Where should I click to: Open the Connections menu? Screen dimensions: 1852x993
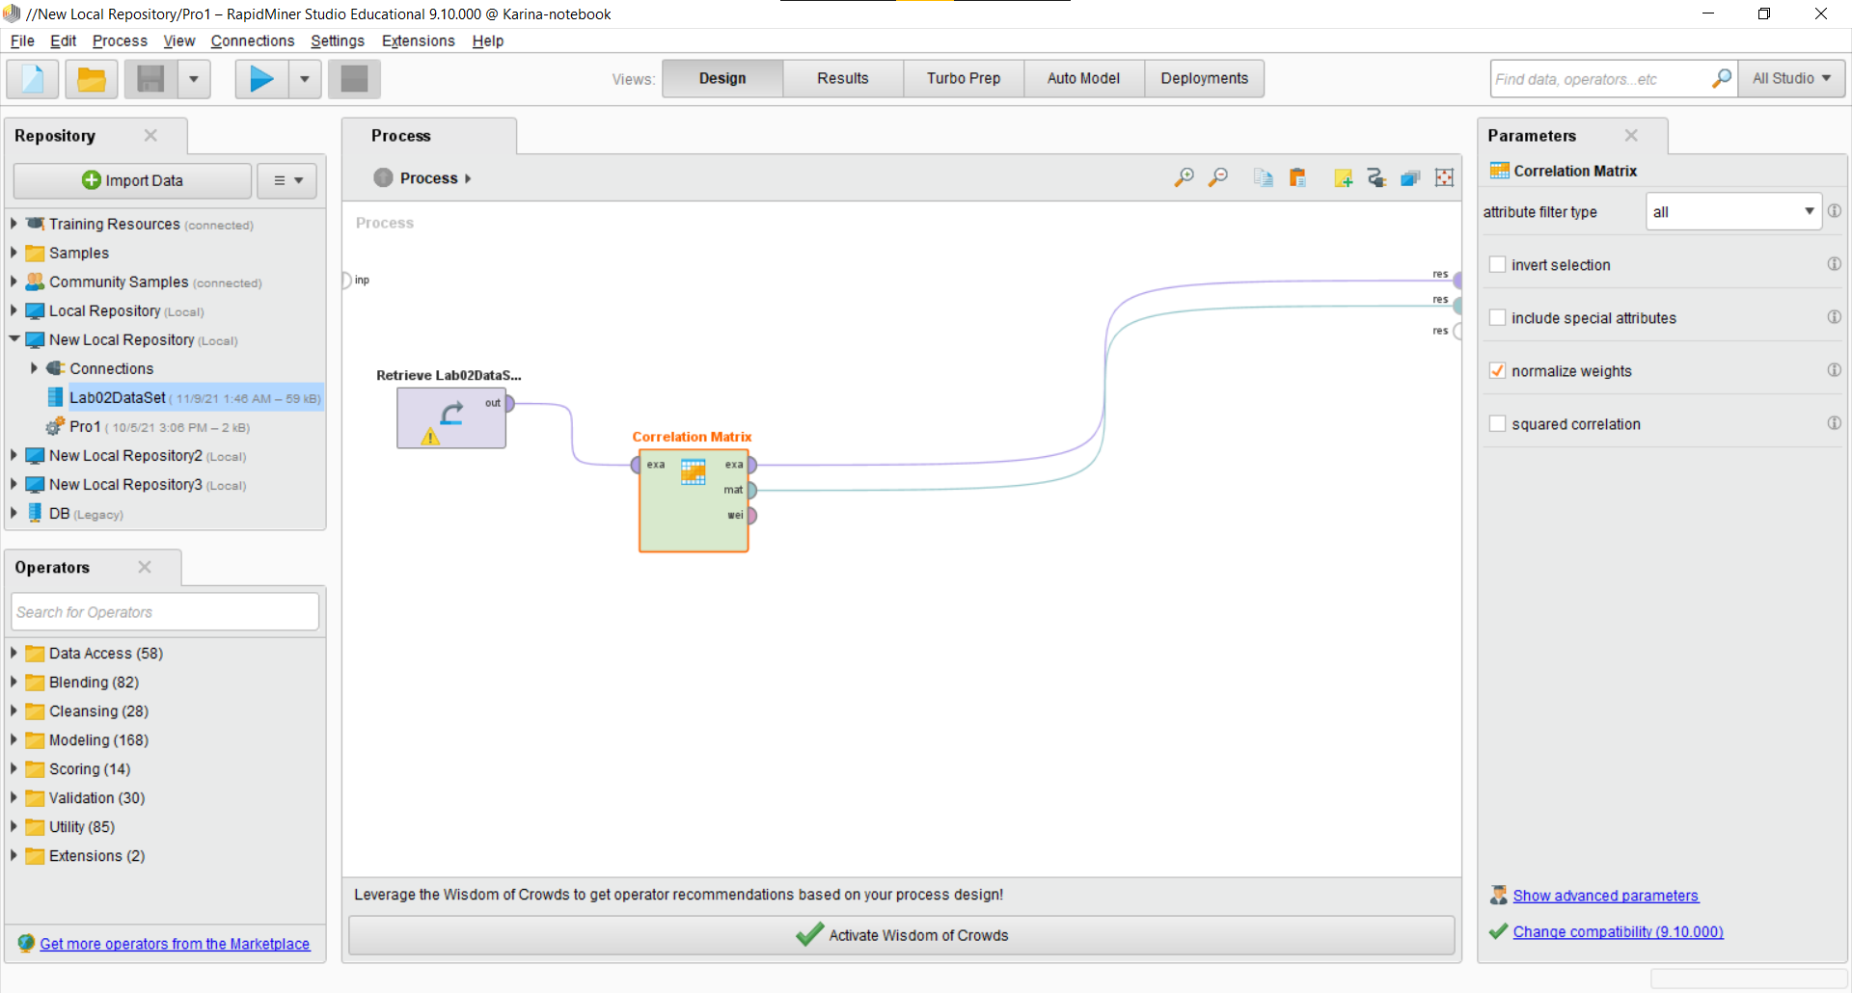(x=253, y=40)
